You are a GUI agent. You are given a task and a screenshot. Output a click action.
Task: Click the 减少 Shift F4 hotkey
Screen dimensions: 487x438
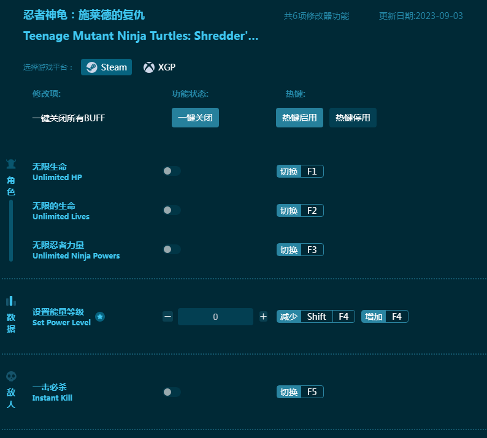click(315, 317)
